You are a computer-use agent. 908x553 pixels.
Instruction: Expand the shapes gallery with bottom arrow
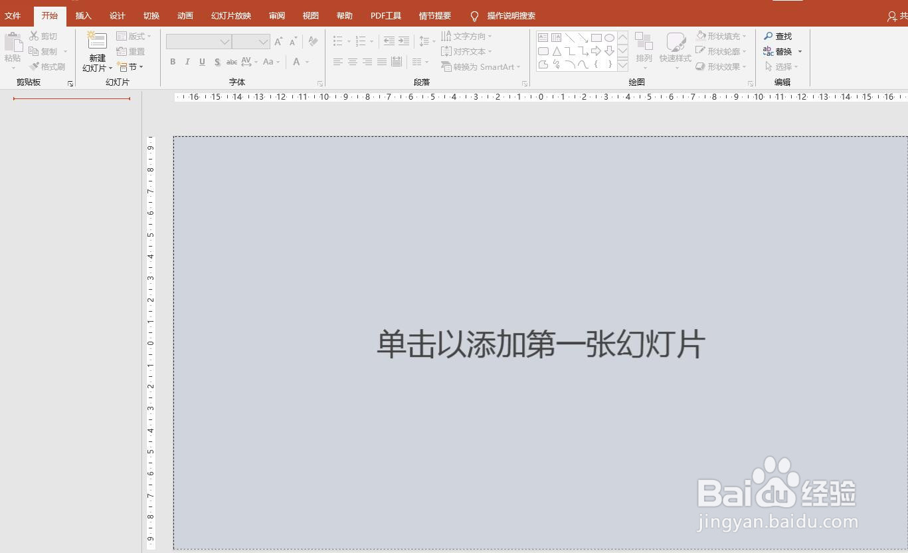pyautogui.click(x=622, y=65)
